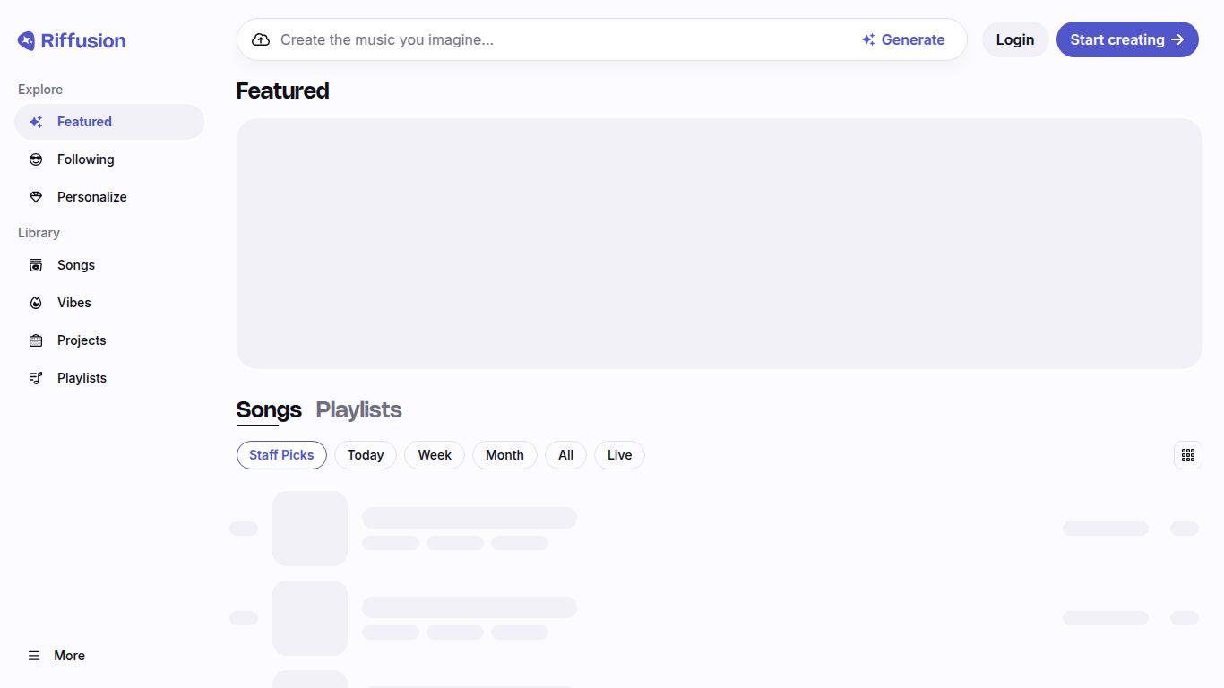Filter songs by Today
1224x688 pixels.
366,455
